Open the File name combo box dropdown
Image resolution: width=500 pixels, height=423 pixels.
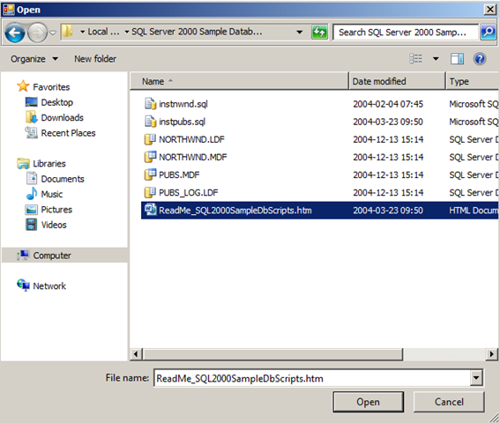pos(476,378)
